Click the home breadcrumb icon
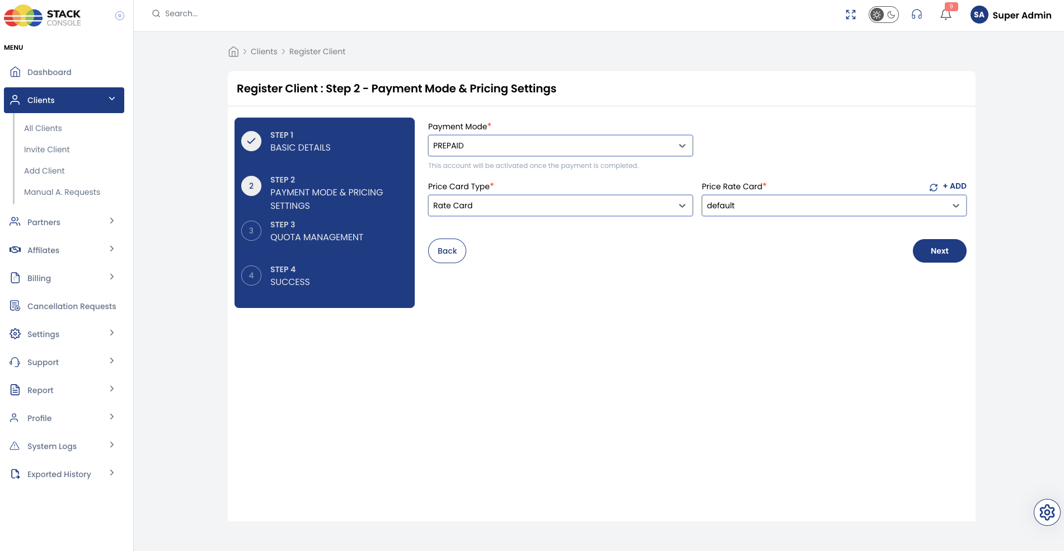Image resolution: width=1064 pixels, height=551 pixels. coord(233,52)
